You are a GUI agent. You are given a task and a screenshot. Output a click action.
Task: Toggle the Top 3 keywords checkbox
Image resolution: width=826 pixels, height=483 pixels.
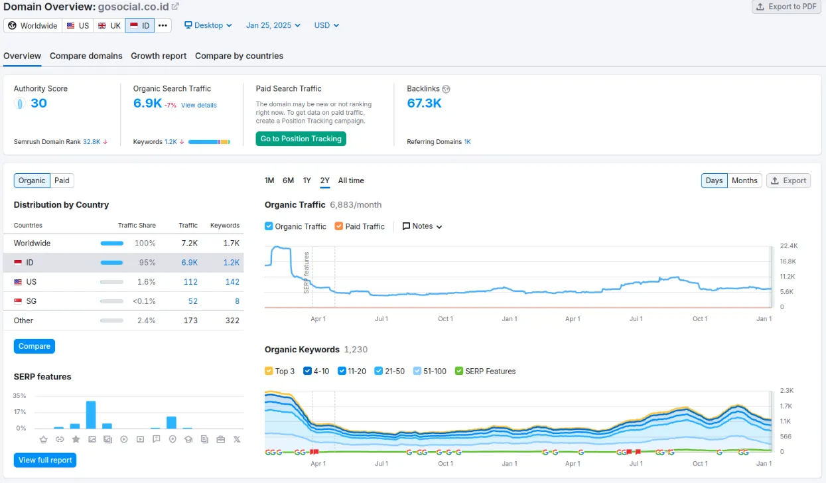(x=269, y=371)
